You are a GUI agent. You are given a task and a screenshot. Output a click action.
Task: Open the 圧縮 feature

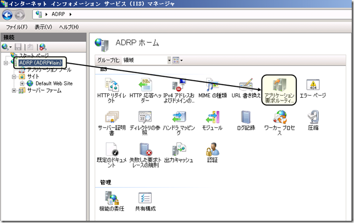tap(313, 121)
